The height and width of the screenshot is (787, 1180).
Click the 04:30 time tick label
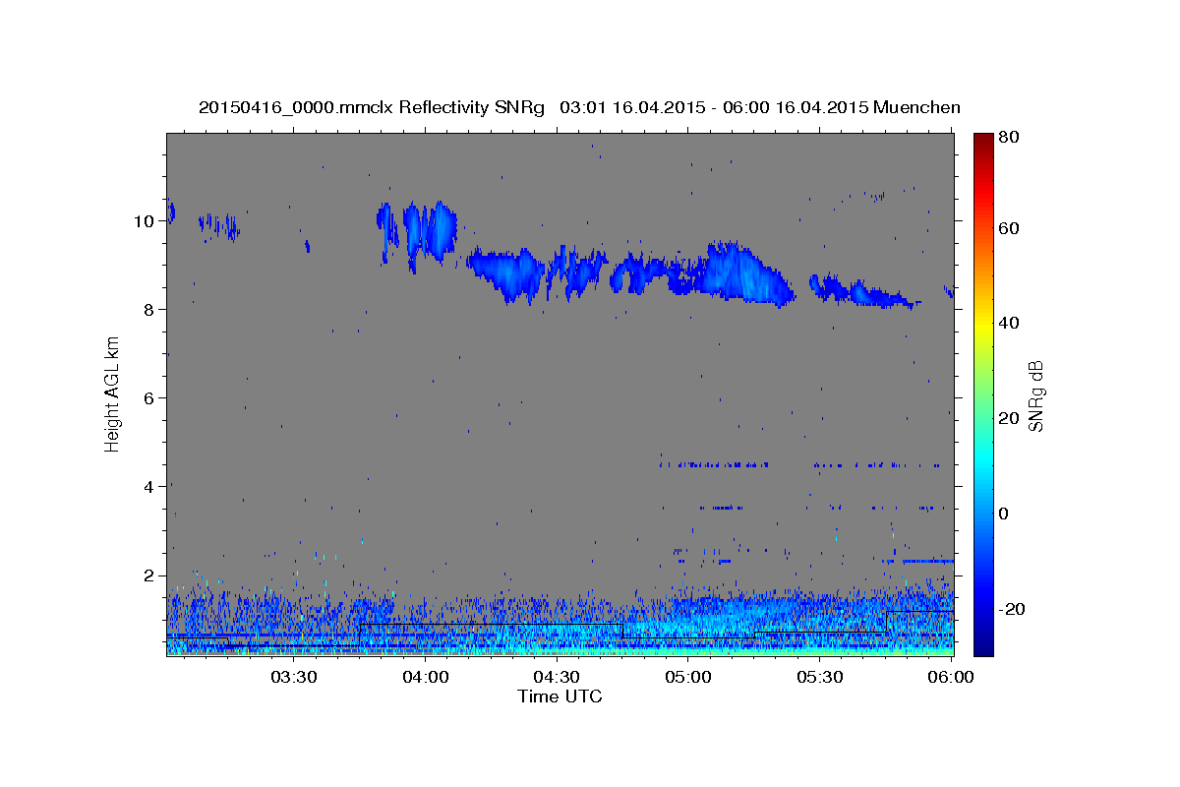(557, 677)
